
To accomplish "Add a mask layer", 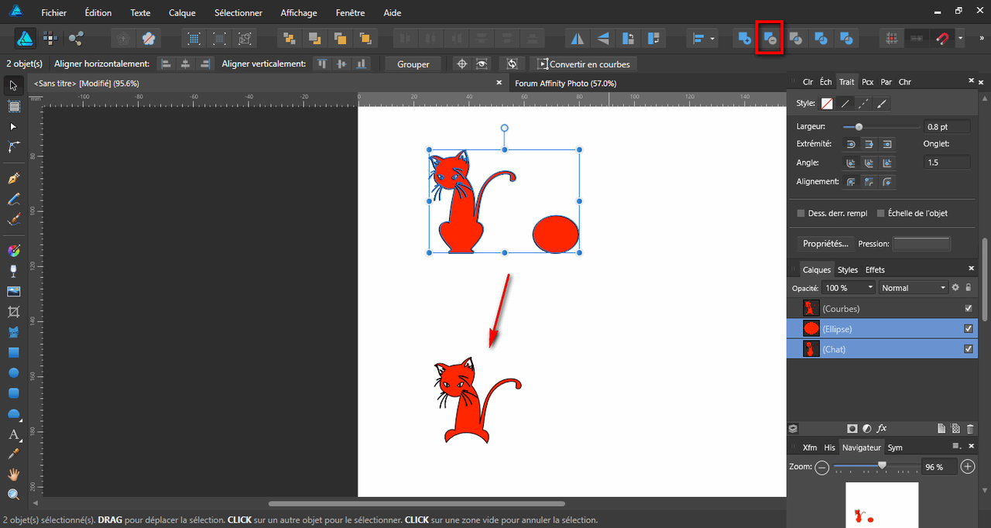I will click(852, 428).
